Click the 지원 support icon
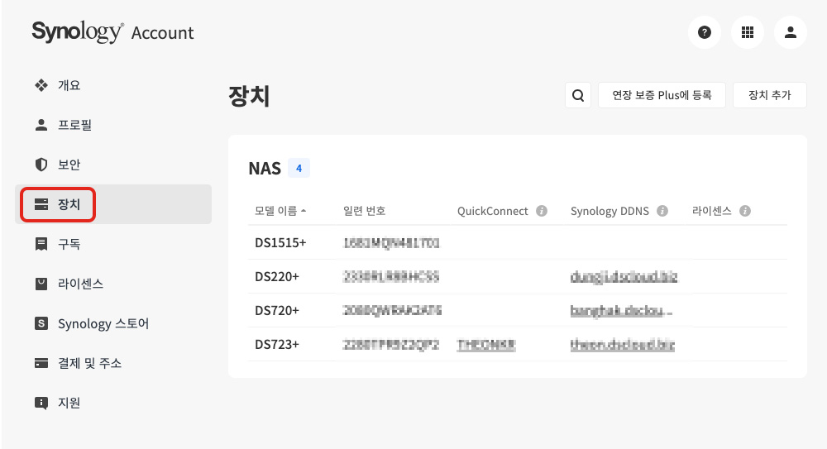 [41, 403]
